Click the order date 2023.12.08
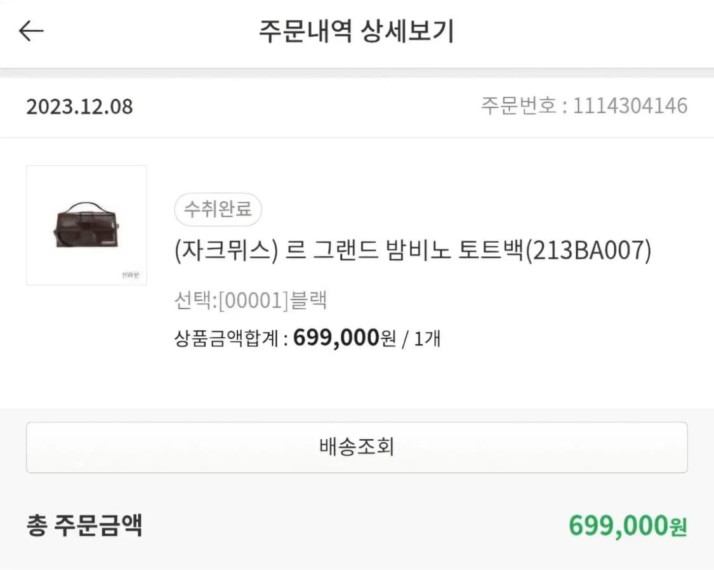This screenshot has width=714, height=570. pyautogui.click(x=80, y=106)
